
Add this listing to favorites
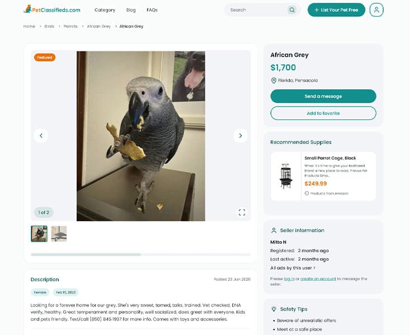(323, 113)
